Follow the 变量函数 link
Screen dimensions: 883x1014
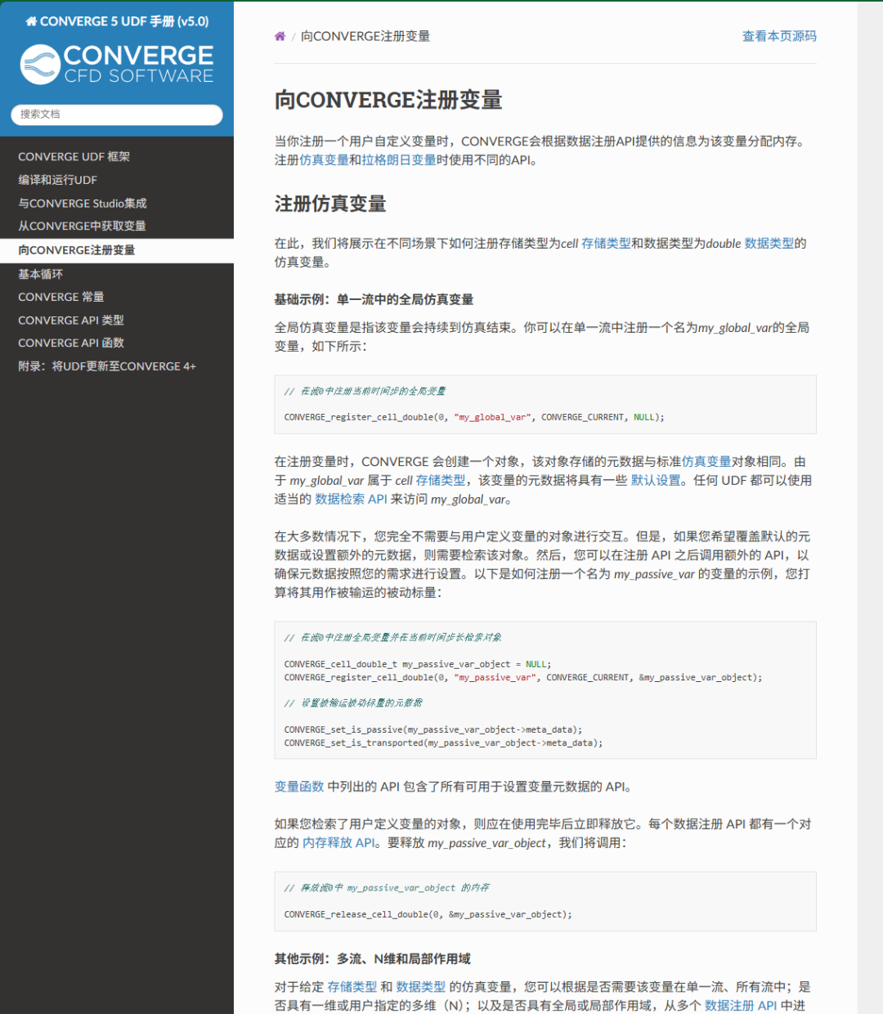pos(299,787)
